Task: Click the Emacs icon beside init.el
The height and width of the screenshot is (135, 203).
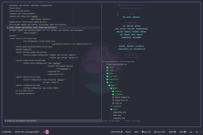Action: (x=113, y=103)
